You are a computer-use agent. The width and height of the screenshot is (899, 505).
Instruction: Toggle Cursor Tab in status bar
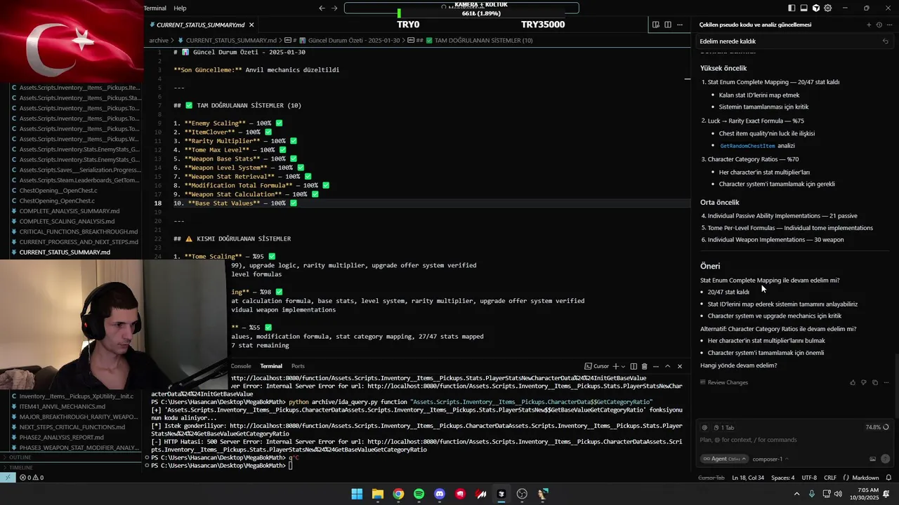pyautogui.click(x=711, y=478)
